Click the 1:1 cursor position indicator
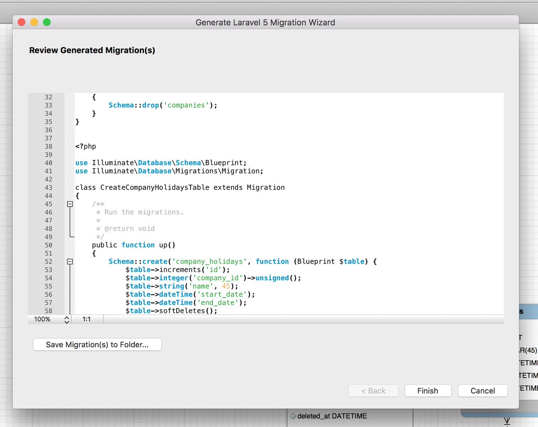The image size is (538, 427). point(87,319)
